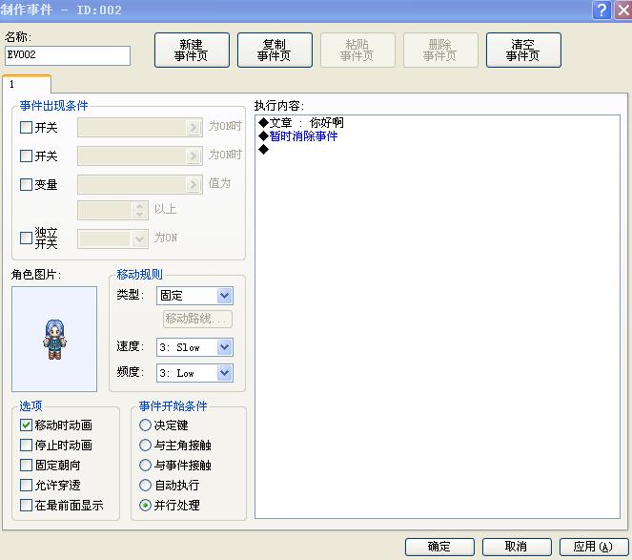Screen dimensions: 632x560
Task: Enable the first 开关 condition checkbox
Action: click(26, 128)
